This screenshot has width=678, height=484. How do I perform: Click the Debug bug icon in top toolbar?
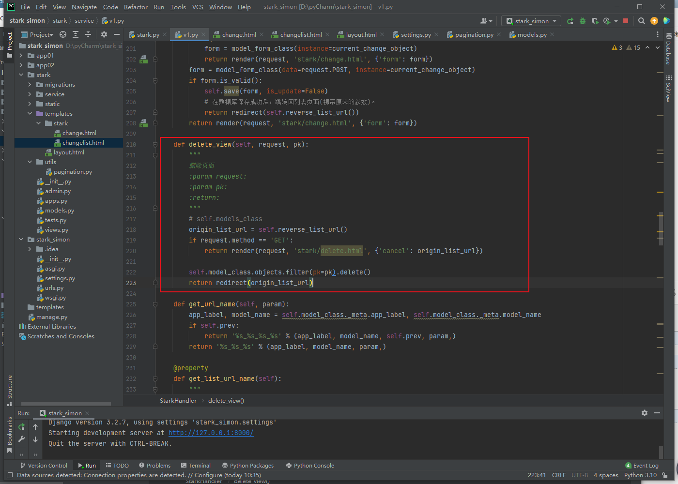point(583,21)
